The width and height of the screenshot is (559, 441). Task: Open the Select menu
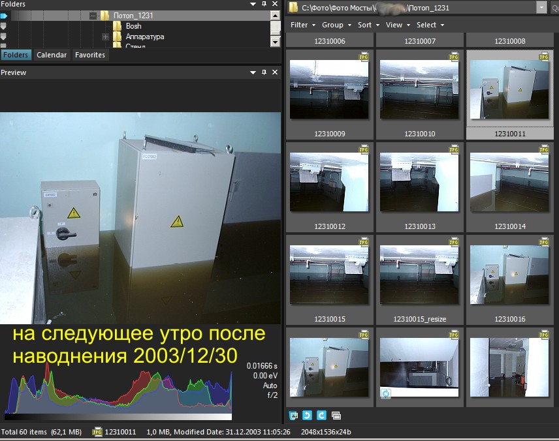[x=430, y=25]
